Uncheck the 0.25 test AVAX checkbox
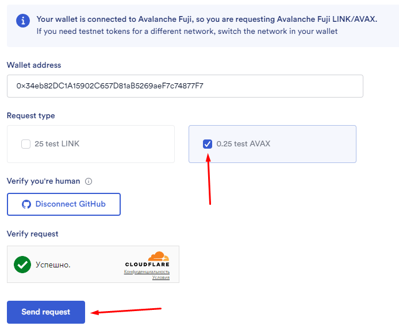The image size is (399, 330). tap(208, 143)
